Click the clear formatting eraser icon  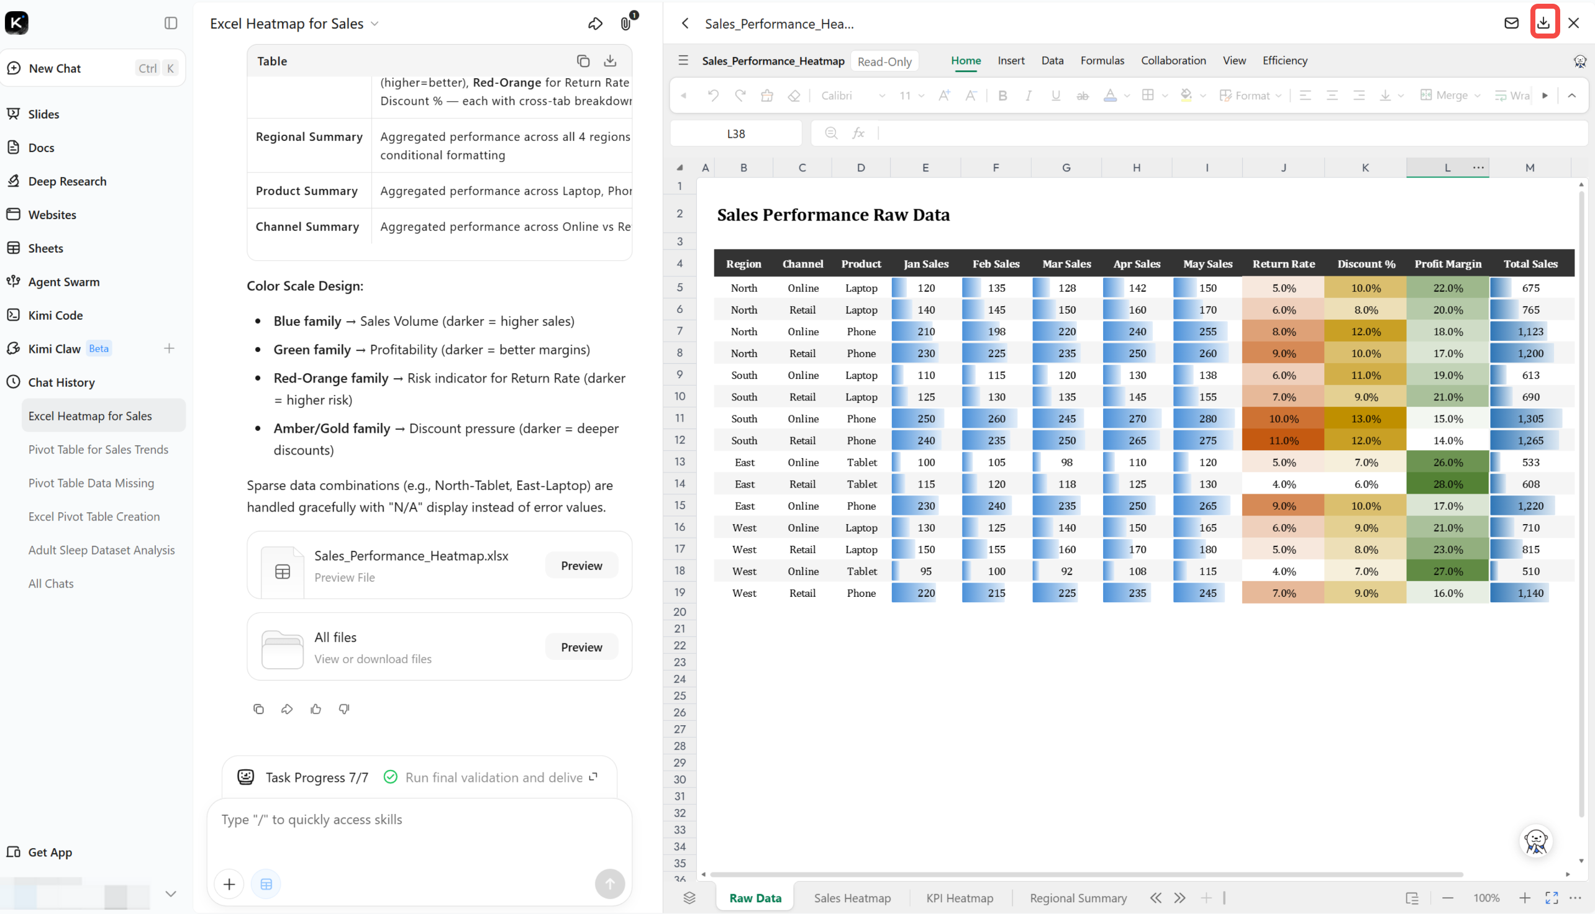(794, 96)
